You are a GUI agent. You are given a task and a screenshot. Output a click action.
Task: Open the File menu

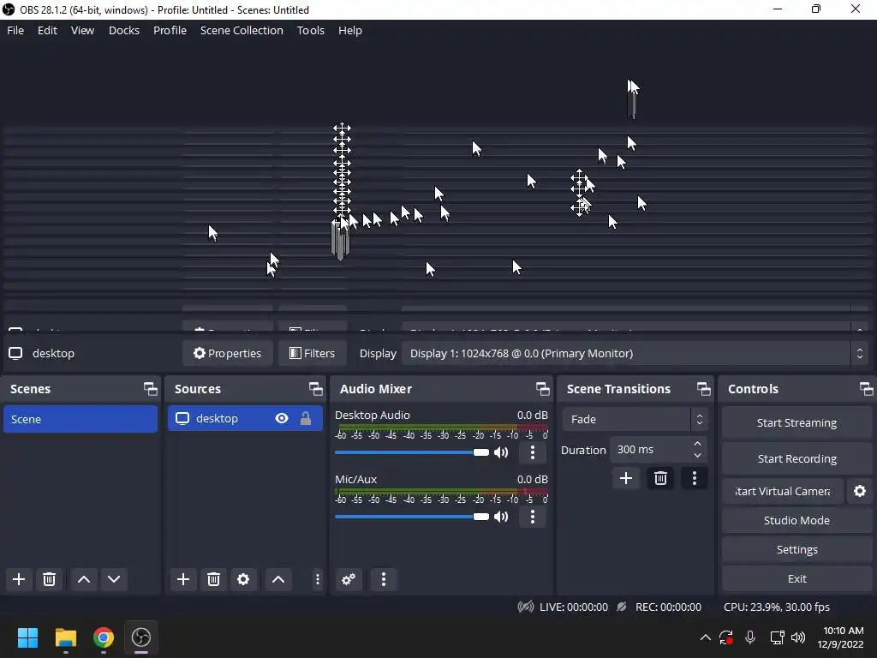click(x=15, y=30)
